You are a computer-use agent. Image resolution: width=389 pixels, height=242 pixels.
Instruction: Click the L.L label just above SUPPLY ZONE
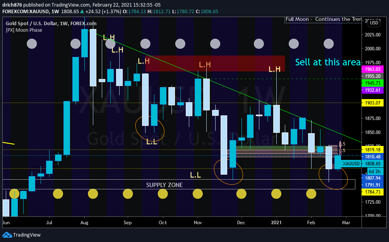pyautogui.click(x=195, y=175)
